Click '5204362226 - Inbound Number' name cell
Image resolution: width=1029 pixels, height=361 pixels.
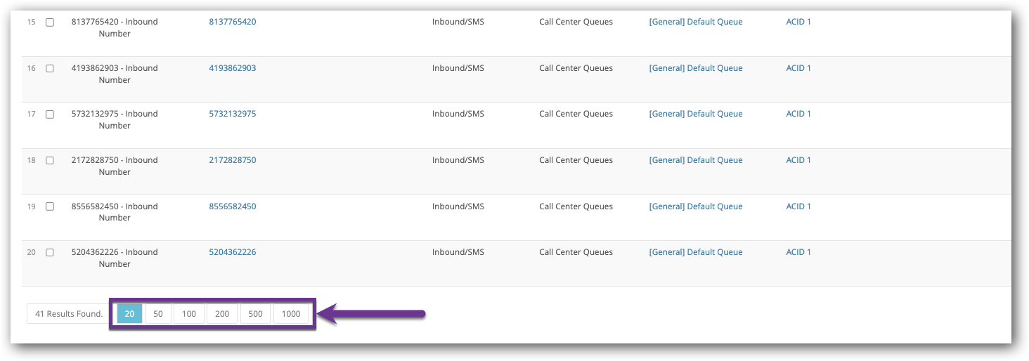click(x=115, y=258)
